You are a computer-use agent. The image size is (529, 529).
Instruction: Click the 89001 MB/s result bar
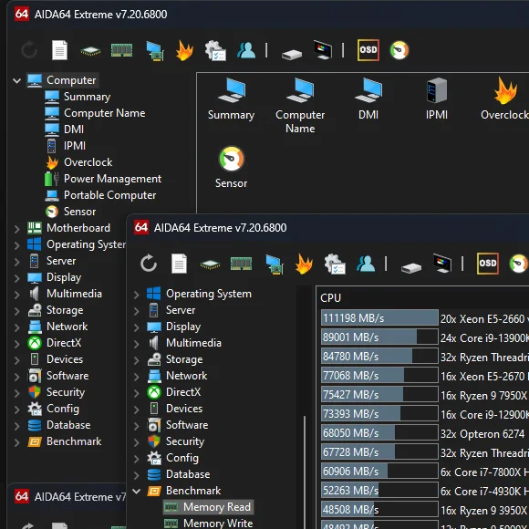coord(379,337)
